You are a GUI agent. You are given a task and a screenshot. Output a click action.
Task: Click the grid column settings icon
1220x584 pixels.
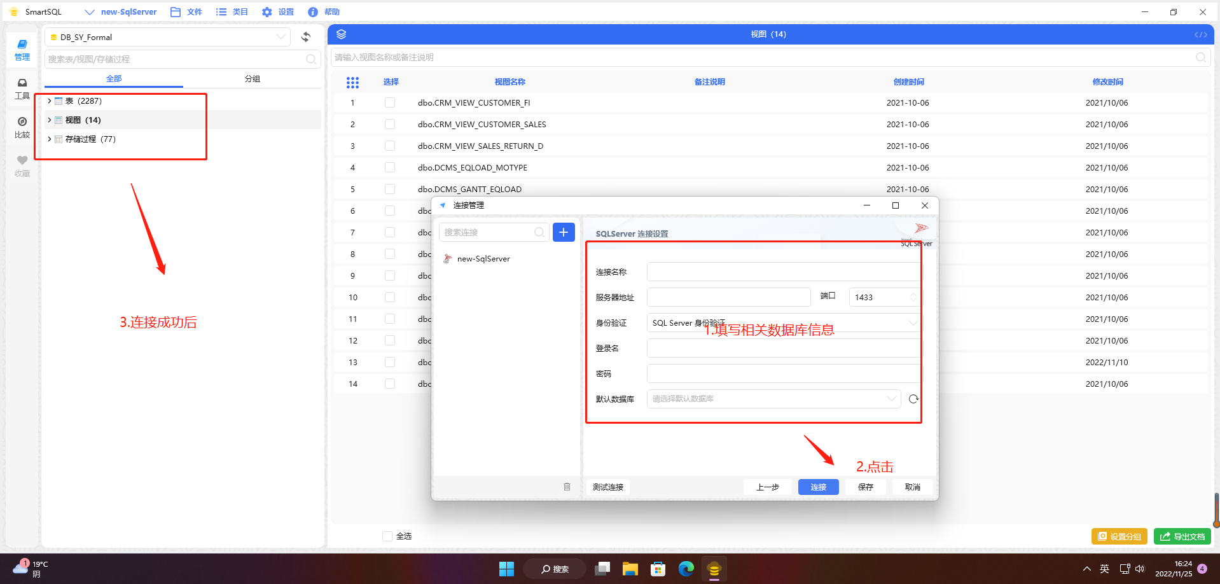tap(352, 82)
